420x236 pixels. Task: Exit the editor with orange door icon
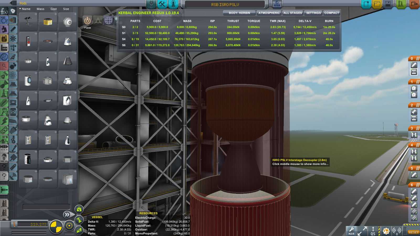pos(414,4)
